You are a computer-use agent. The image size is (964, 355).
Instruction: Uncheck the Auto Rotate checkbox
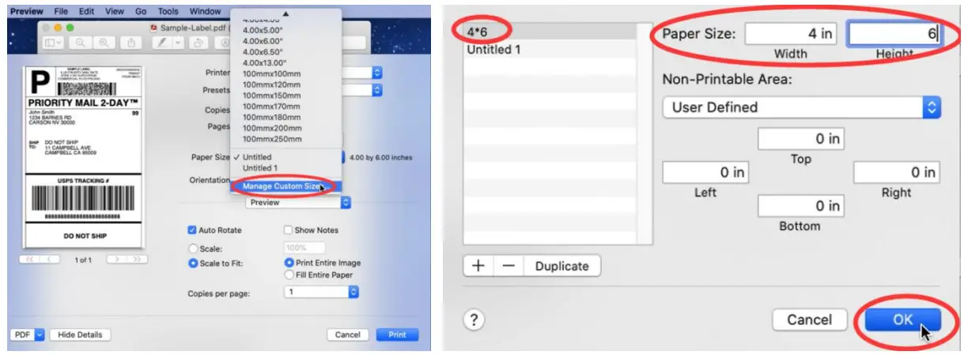192,230
